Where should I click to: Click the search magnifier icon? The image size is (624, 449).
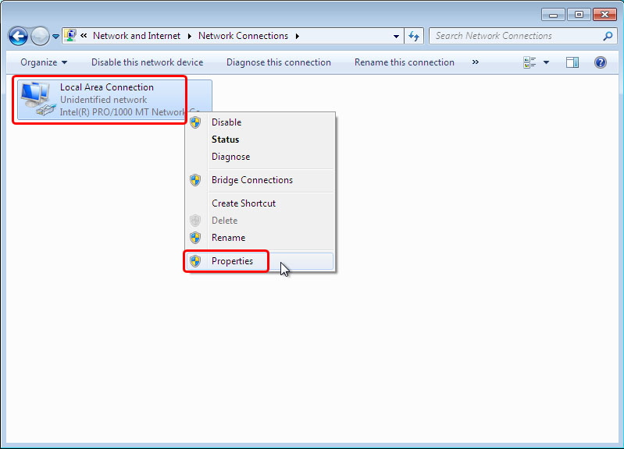tap(608, 36)
